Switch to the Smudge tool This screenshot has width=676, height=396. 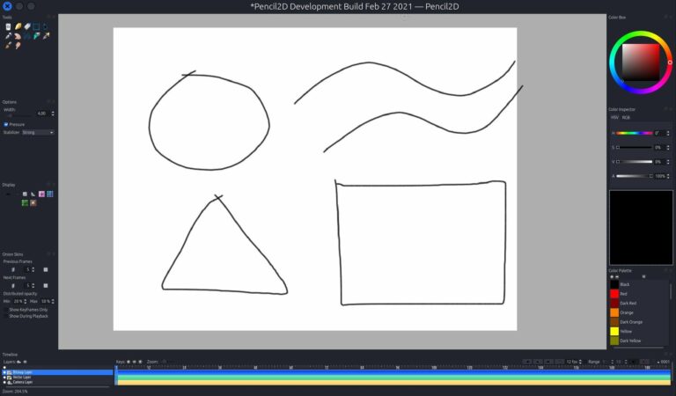pyautogui.click(x=17, y=46)
